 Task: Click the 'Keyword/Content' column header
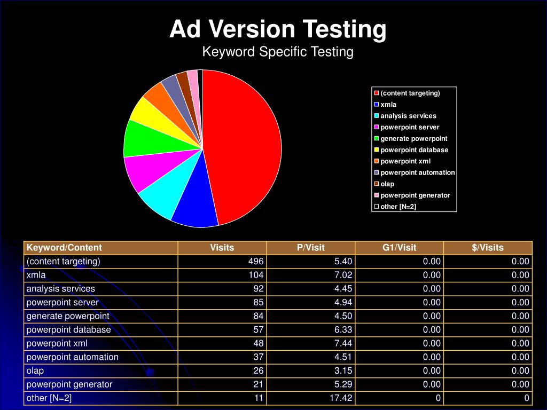(64, 248)
